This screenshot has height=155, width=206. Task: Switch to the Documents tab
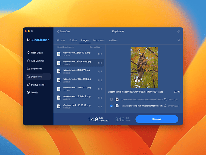coord(98,40)
